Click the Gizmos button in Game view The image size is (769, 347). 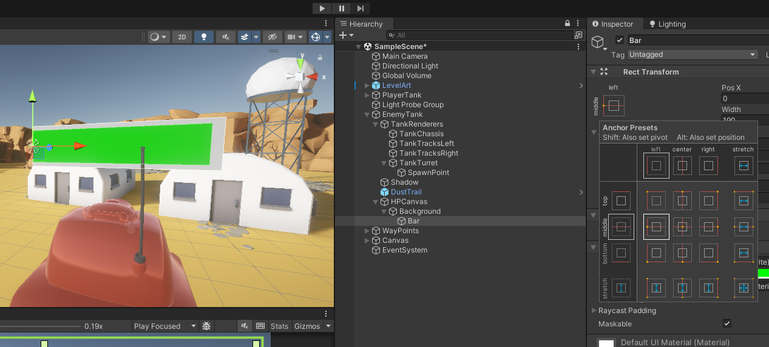pyautogui.click(x=307, y=326)
